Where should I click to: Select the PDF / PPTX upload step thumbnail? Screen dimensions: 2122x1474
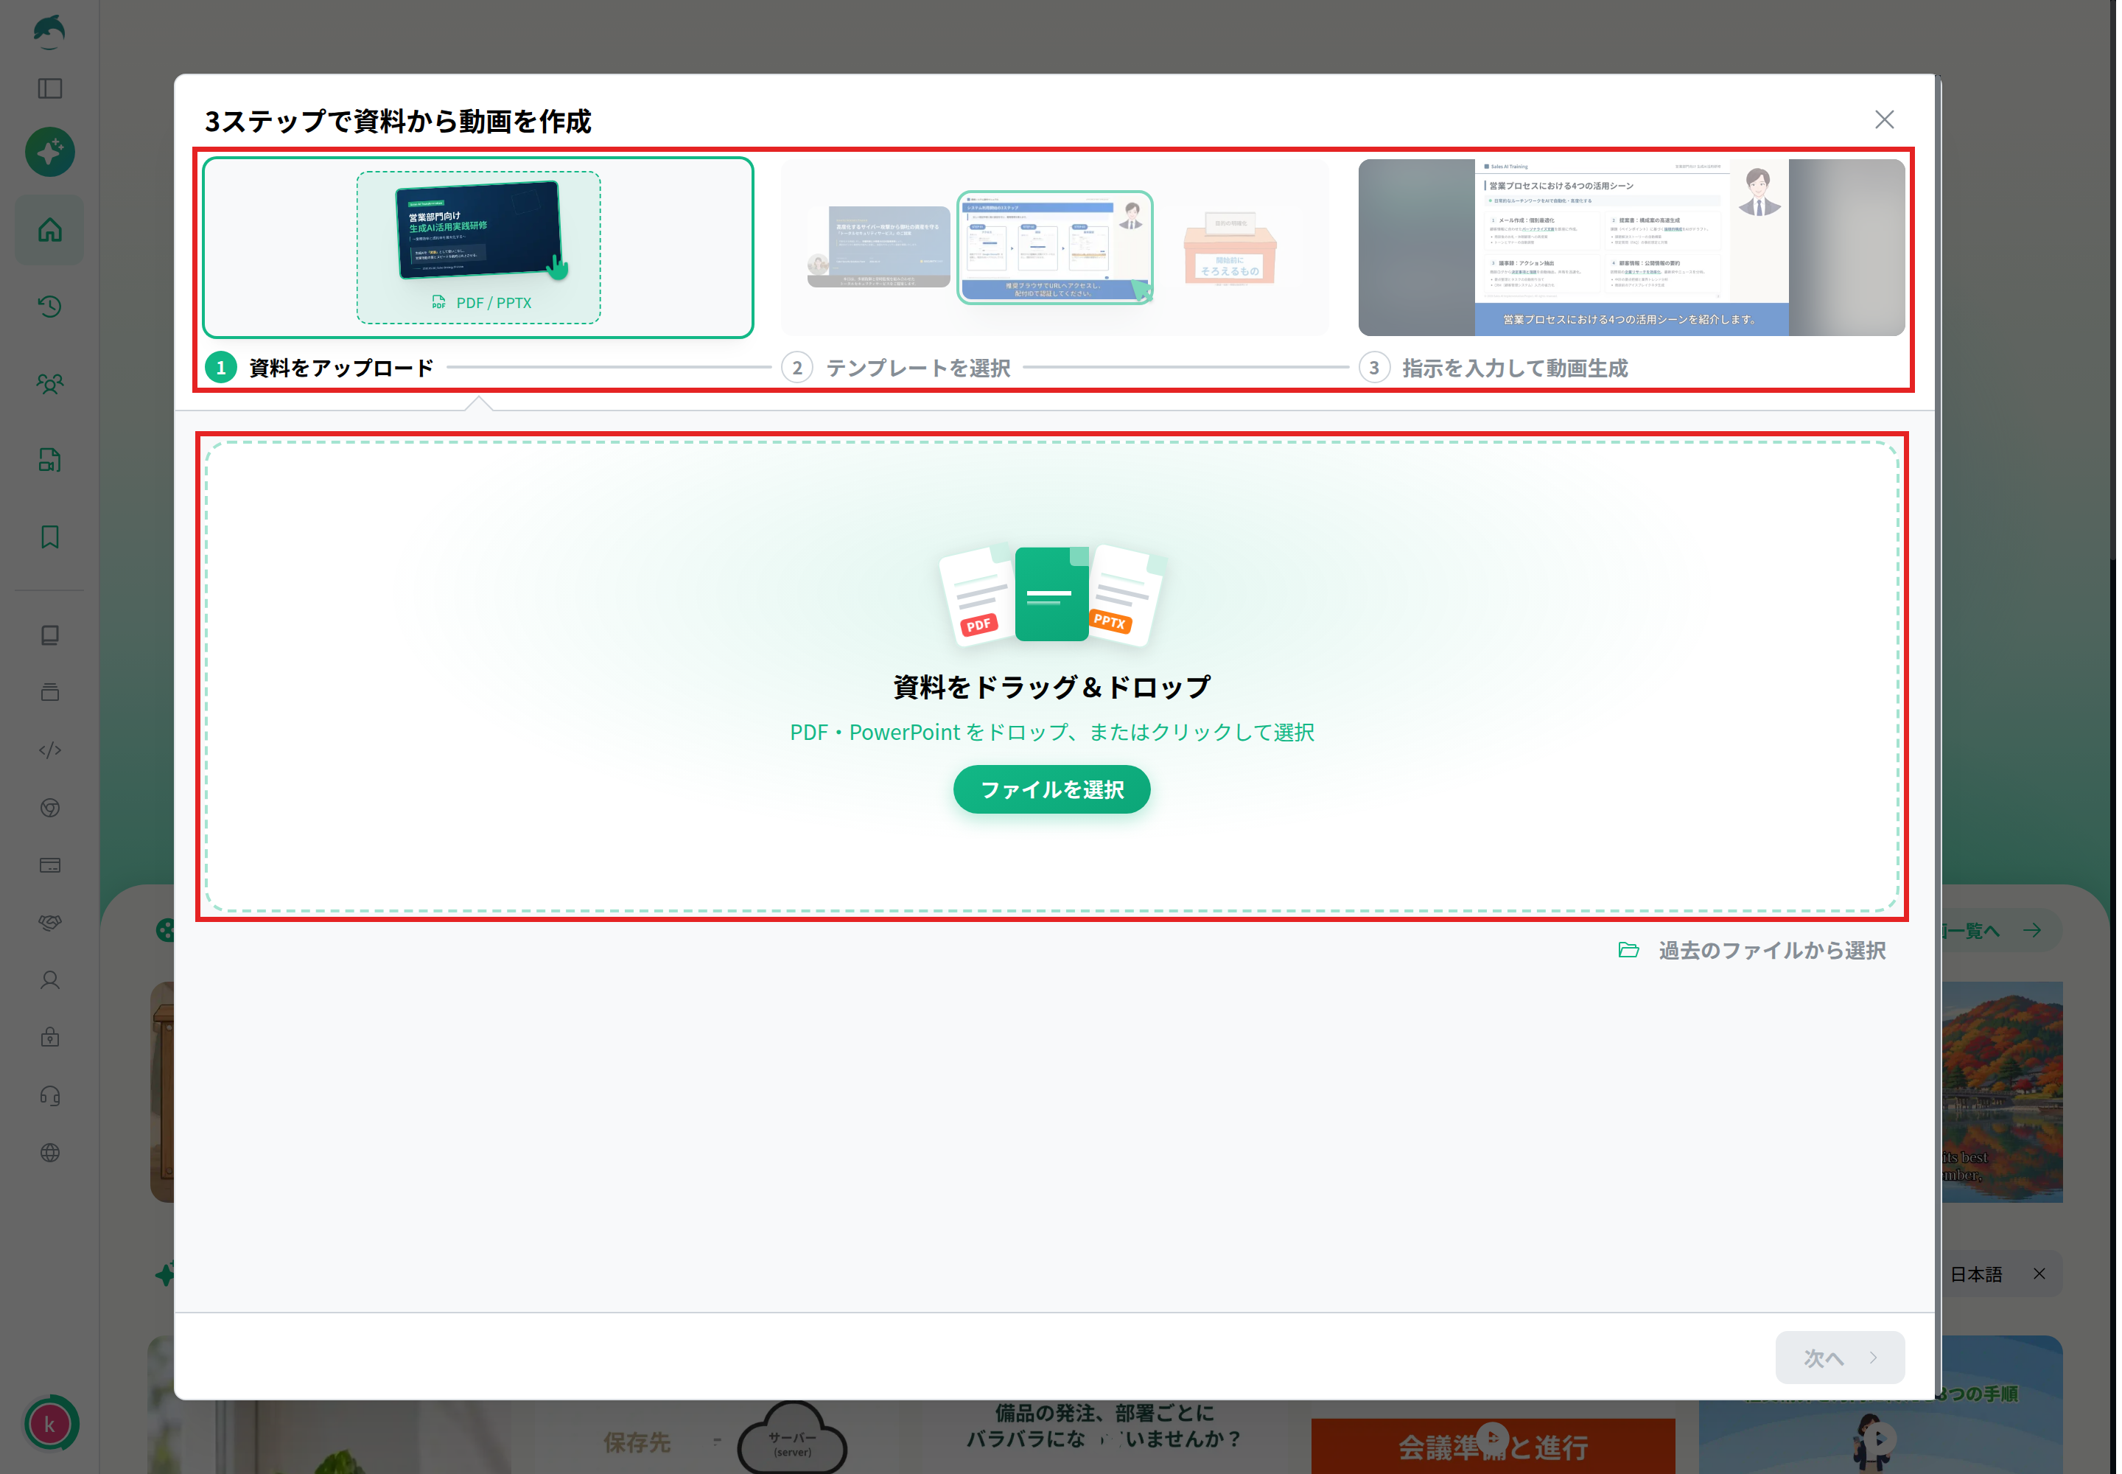(478, 248)
